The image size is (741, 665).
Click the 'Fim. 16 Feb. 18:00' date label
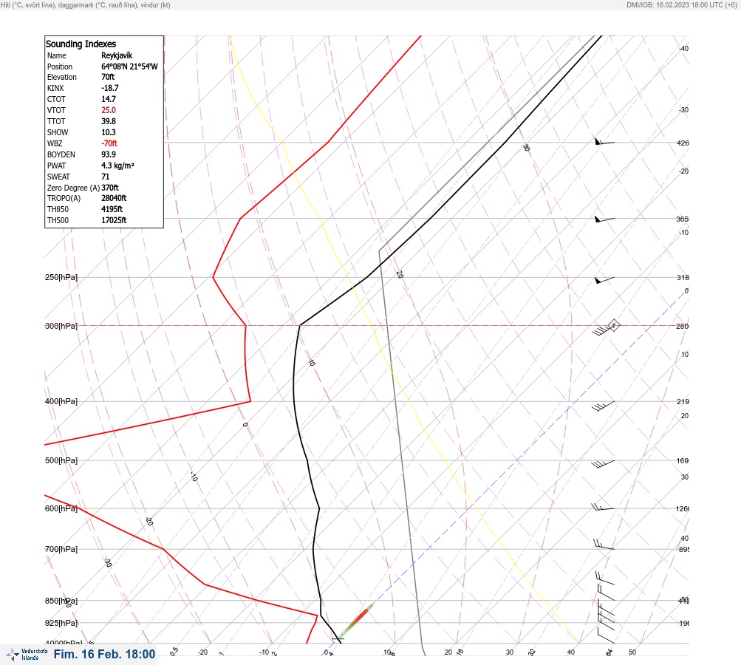click(104, 654)
